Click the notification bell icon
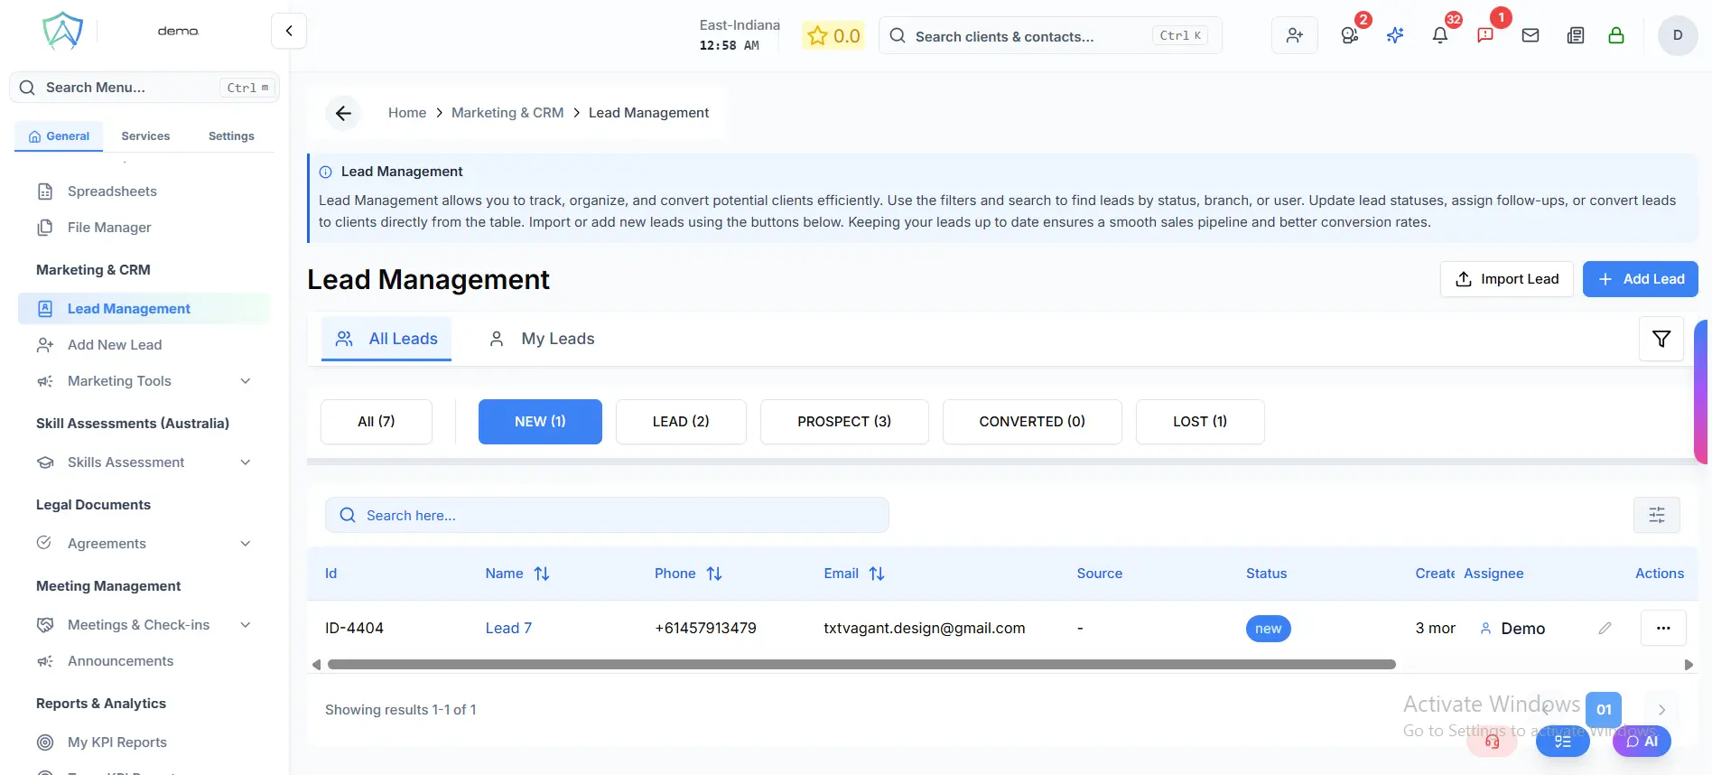Screen dimensions: 1712x775 1440,35
